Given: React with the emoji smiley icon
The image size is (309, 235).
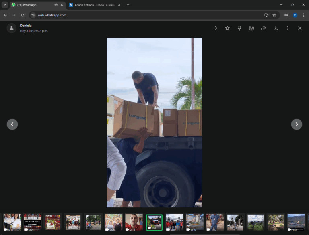Looking at the screenshot, I should 251,28.
